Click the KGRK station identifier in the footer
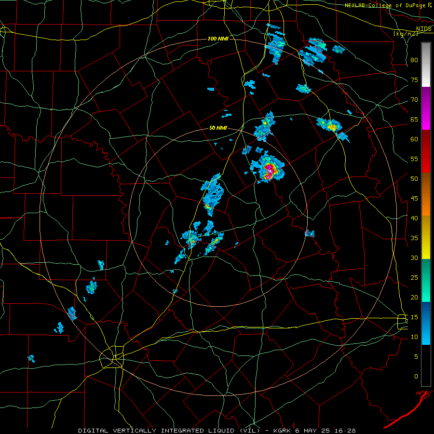The width and height of the screenshot is (434, 434). click(x=282, y=431)
